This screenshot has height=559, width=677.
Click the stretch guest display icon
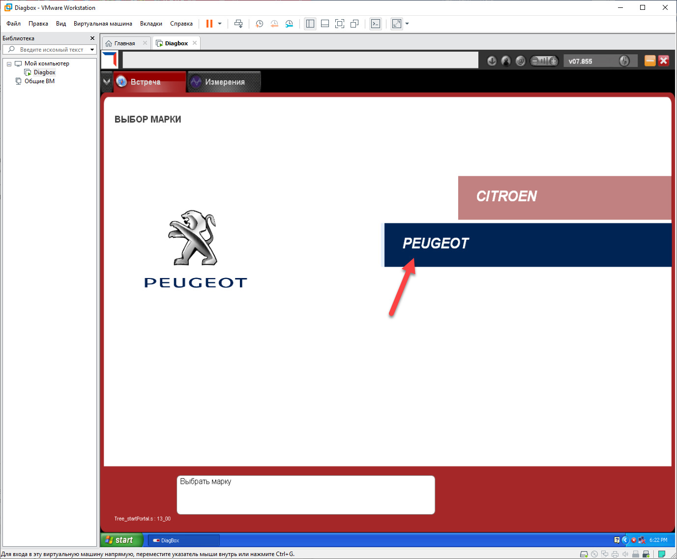[x=397, y=24]
